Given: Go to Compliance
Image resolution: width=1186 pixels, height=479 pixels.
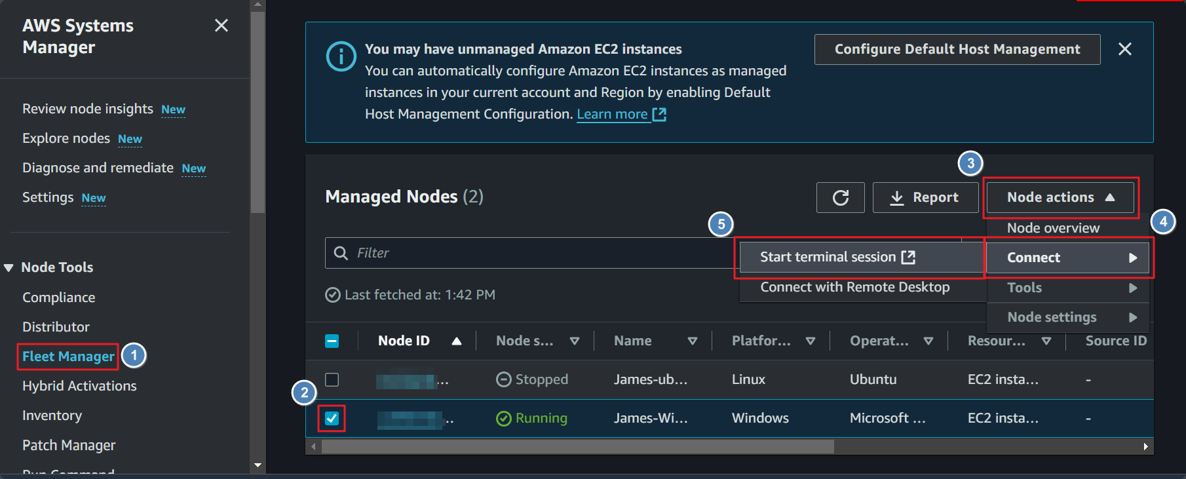Looking at the screenshot, I should 59,297.
